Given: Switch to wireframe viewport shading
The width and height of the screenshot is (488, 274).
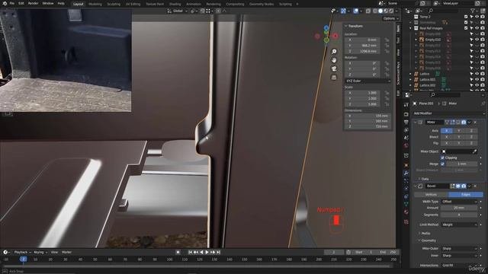Looking at the screenshot, I should pos(375,11).
